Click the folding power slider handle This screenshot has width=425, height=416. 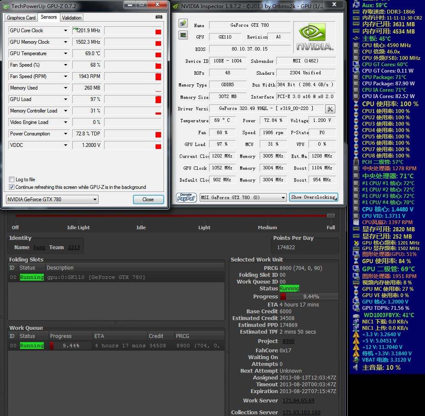331,216
